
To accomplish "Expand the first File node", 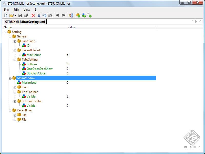I will (15, 115).
